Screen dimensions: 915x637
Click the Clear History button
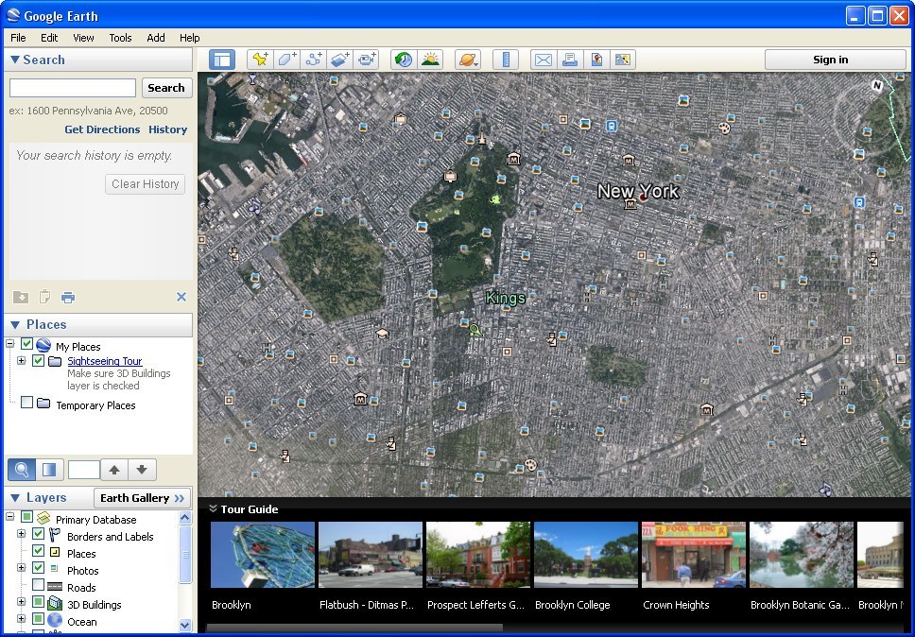coord(144,183)
